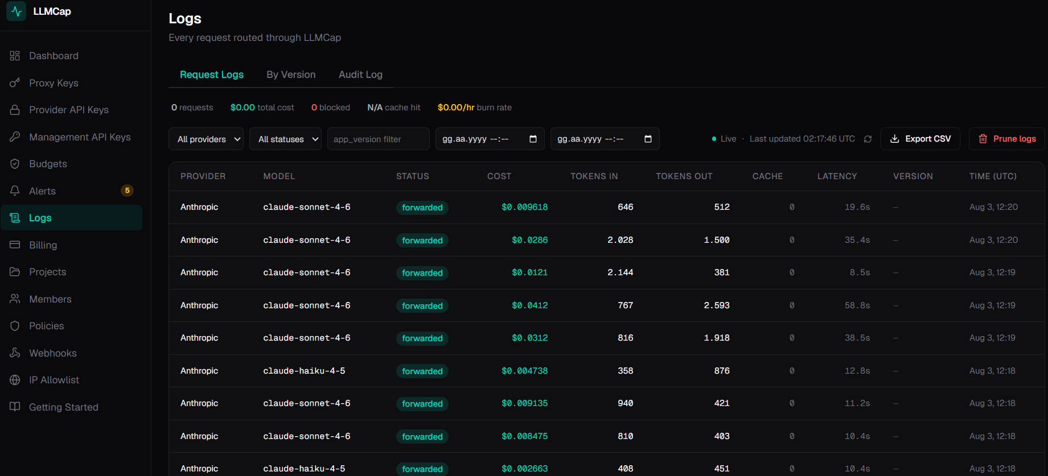Open calendar picker on end date field
This screenshot has width=1048, height=476.
(x=648, y=139)
